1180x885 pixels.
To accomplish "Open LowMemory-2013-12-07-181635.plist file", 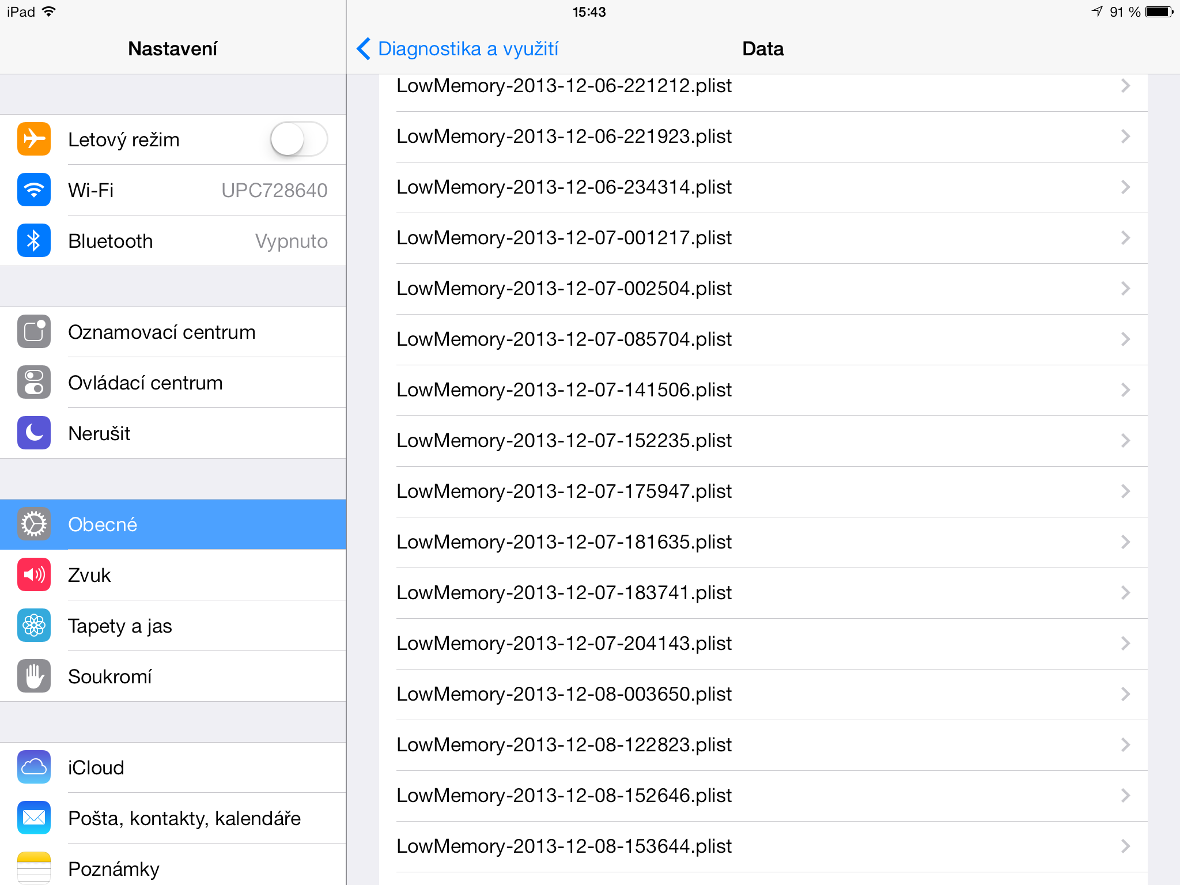I will tap(763, 542).
